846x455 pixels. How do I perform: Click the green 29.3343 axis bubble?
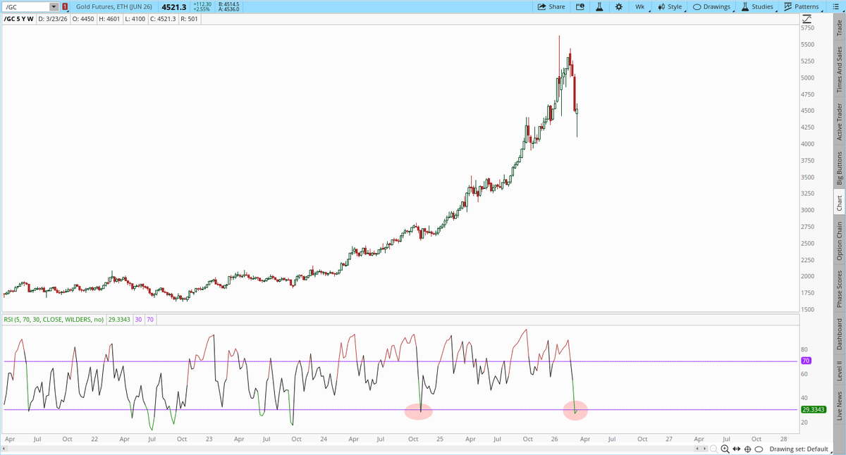[813, 409]
